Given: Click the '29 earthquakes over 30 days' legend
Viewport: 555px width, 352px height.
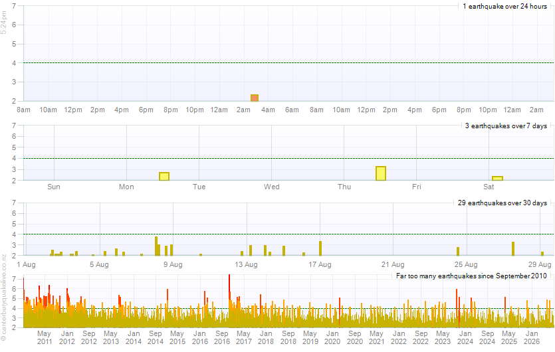Looking at the screenshot, I should (x=502, y=203).
